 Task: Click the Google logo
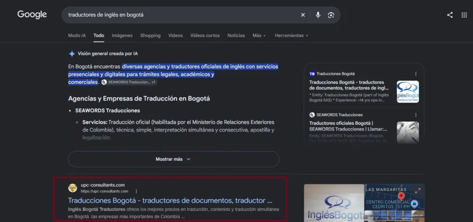[32, 14]
